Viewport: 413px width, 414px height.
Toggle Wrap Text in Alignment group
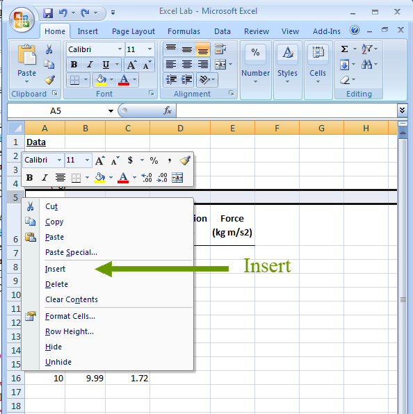tap(220, 49)
